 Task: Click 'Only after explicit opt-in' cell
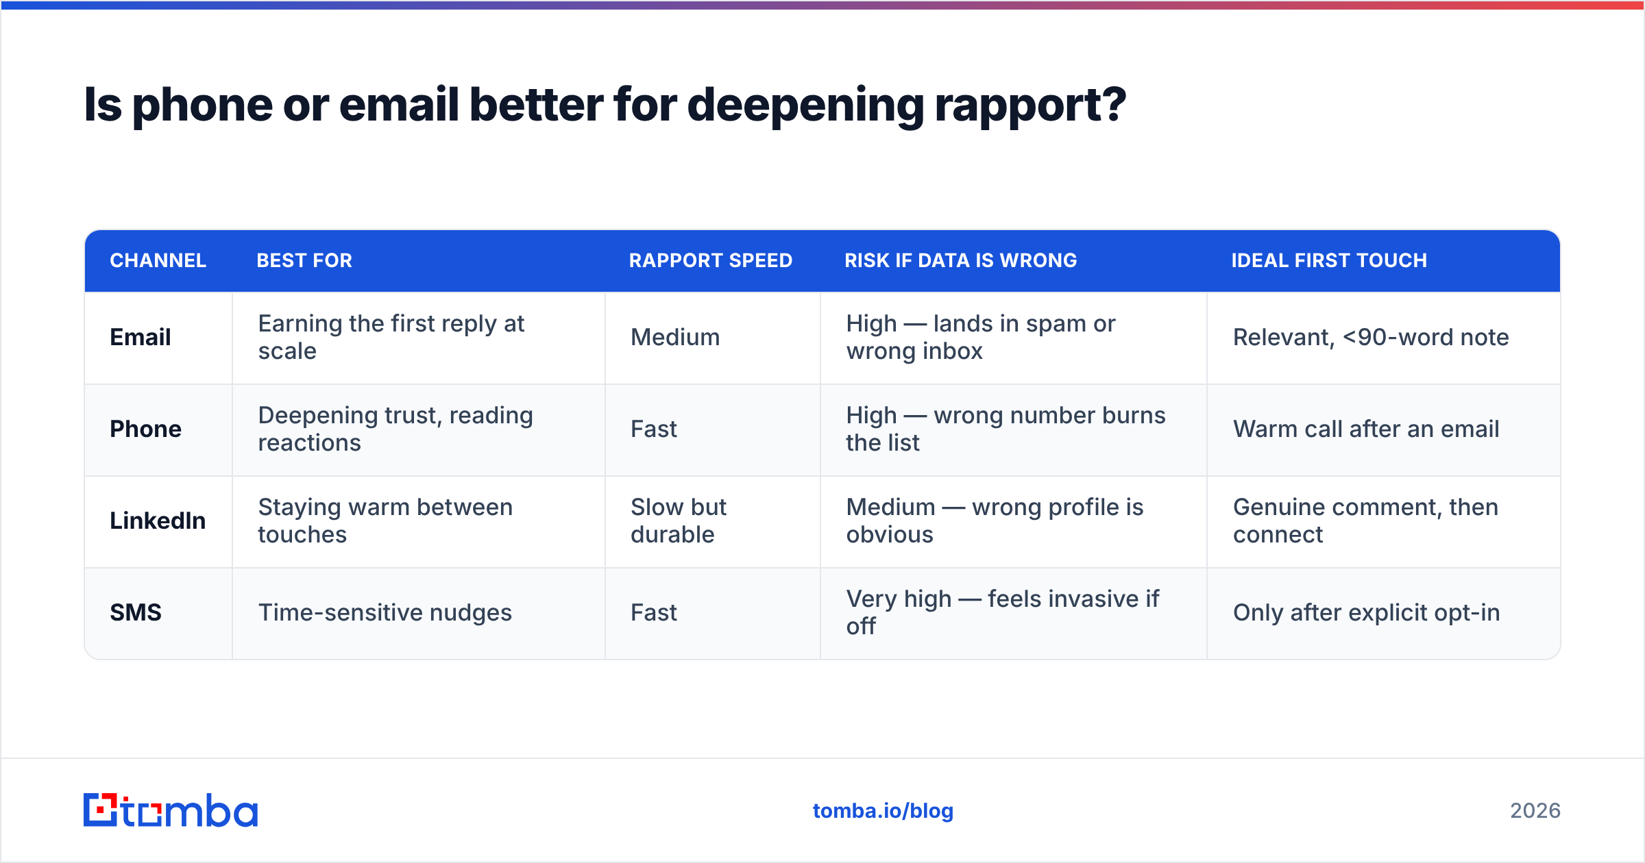(1384, 613)
